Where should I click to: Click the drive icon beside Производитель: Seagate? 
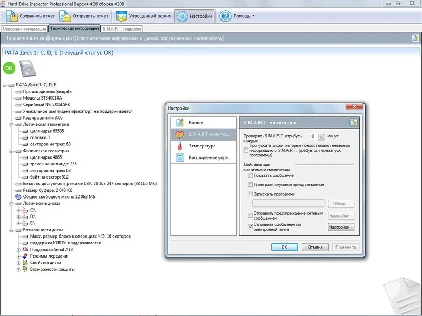pyautogui.click(x=18, y=92)
